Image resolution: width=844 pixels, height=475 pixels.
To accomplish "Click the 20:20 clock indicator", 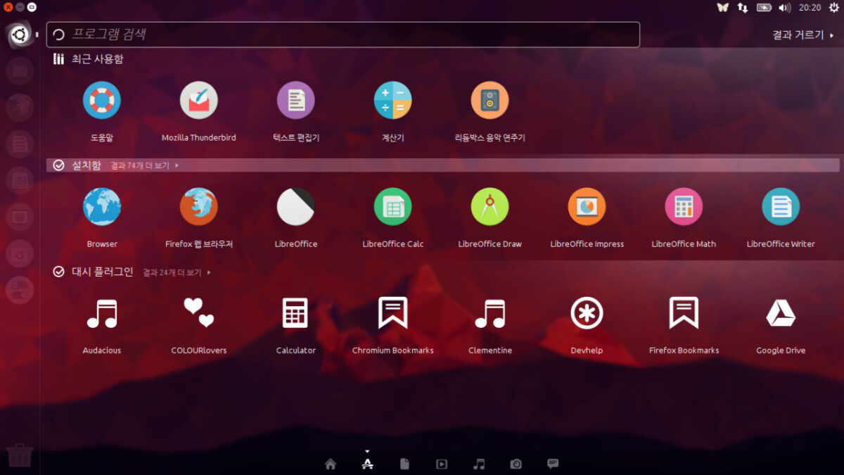I will (x=810, y=7).
